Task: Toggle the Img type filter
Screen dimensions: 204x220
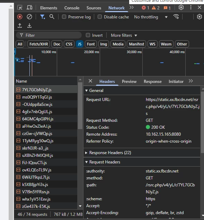Action: click(104, 44)
